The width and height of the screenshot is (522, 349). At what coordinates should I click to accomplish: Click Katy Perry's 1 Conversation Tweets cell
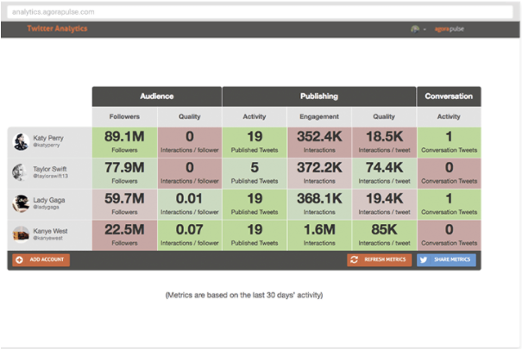(x=449, y=142)
